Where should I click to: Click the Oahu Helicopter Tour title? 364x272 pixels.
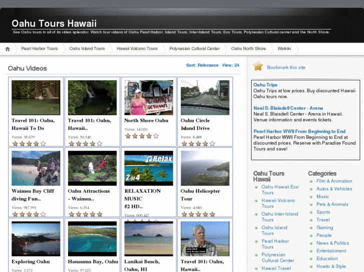(200, 195)
